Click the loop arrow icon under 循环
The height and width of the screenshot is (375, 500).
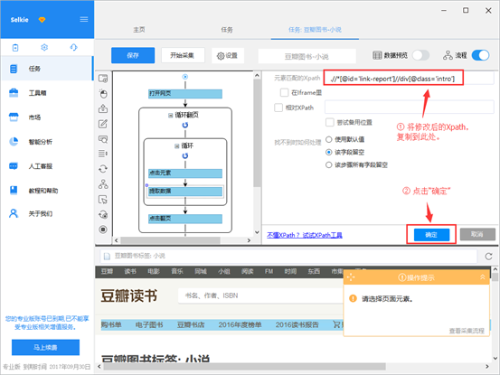tap(185, 155)
